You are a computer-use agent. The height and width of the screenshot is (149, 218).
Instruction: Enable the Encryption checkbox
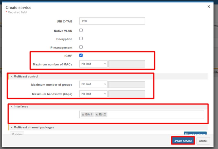coord(81,38)
